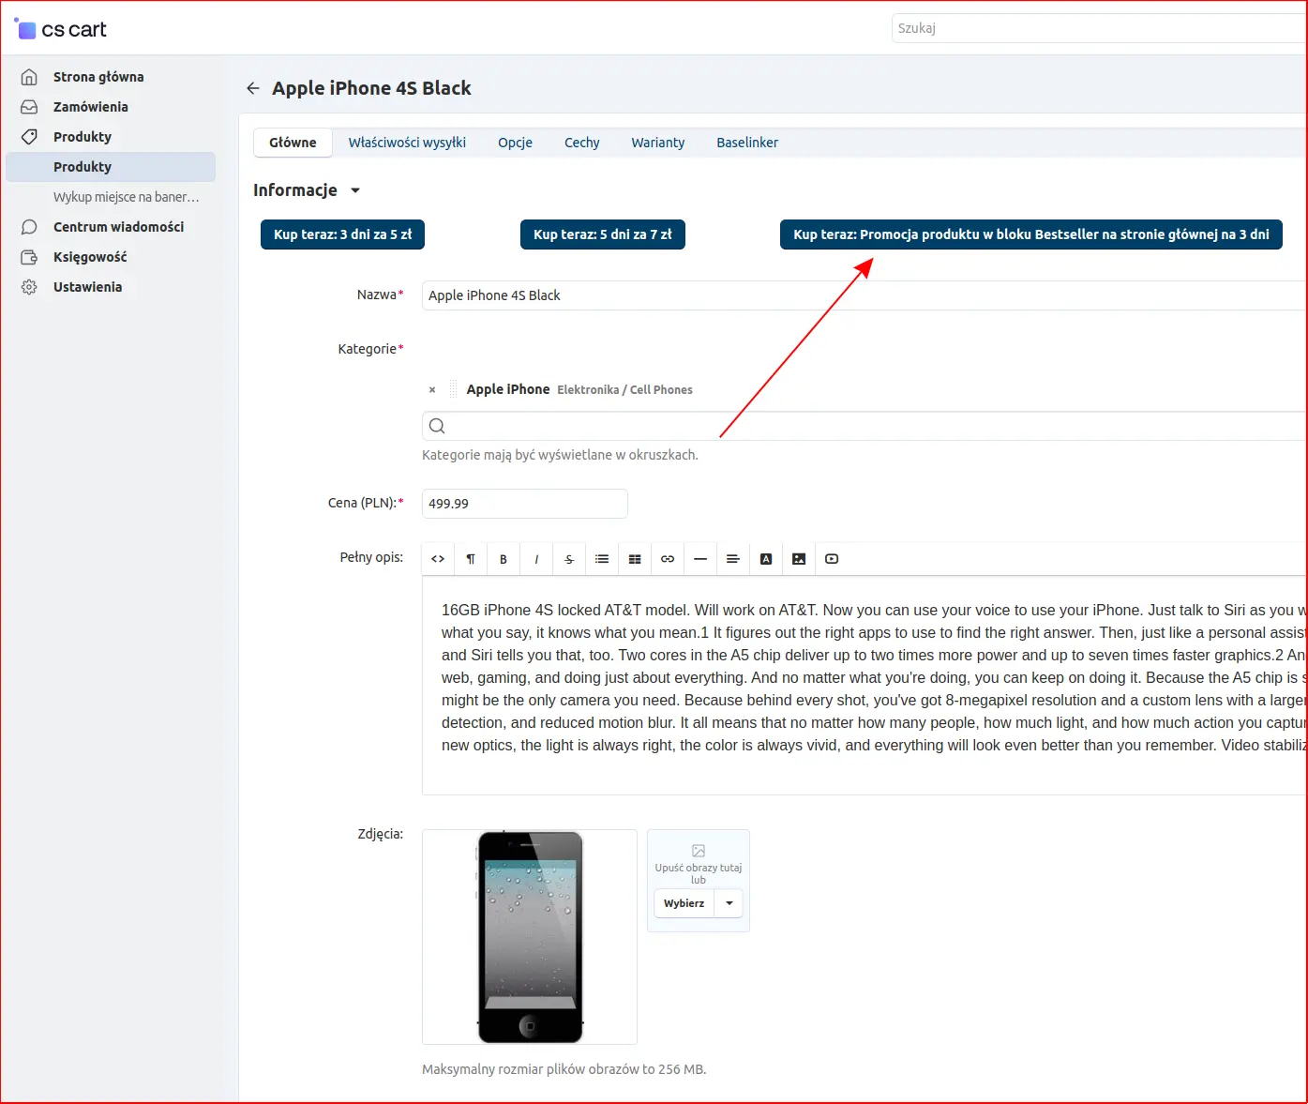1308x1104 pixels.
Task: Click the Produkty tag icon
Action: [x=29, y=137]
